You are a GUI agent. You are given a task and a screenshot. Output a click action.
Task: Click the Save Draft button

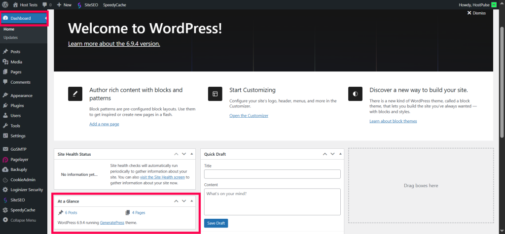pos(216,223)
